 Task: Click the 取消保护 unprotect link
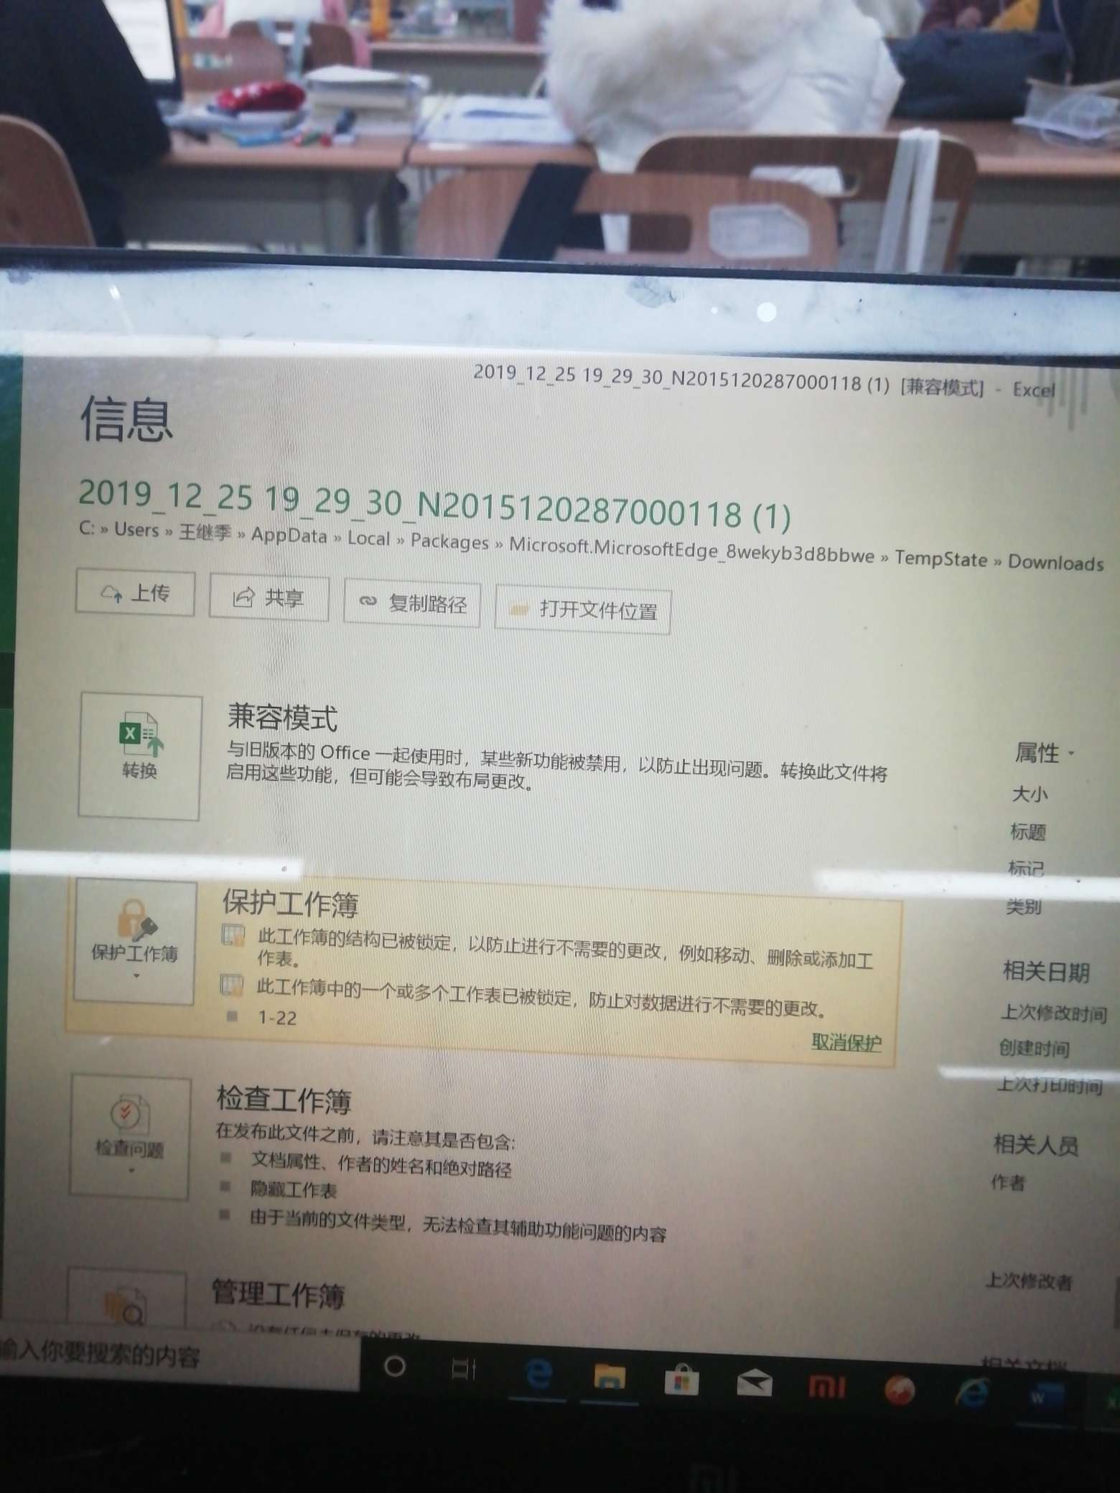tap(846, 1043)
